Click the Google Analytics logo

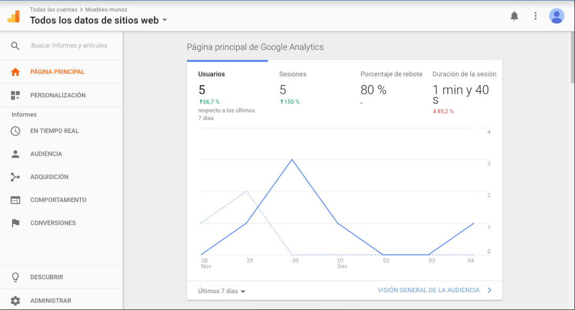point(14,16)
